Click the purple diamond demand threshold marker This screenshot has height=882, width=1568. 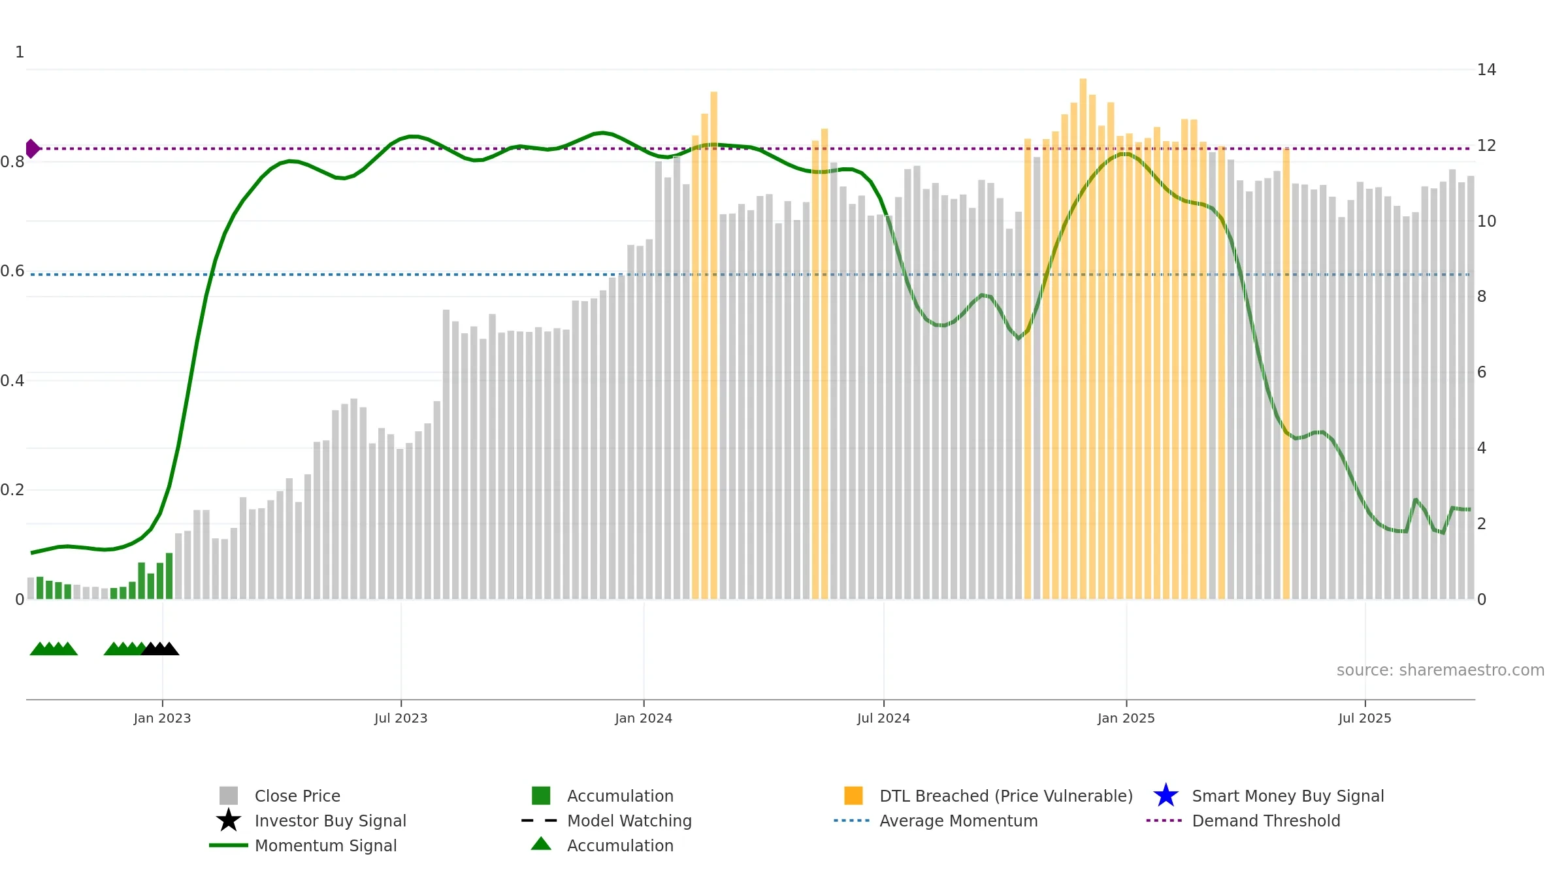pyautogui.click(x=32, y=149)
